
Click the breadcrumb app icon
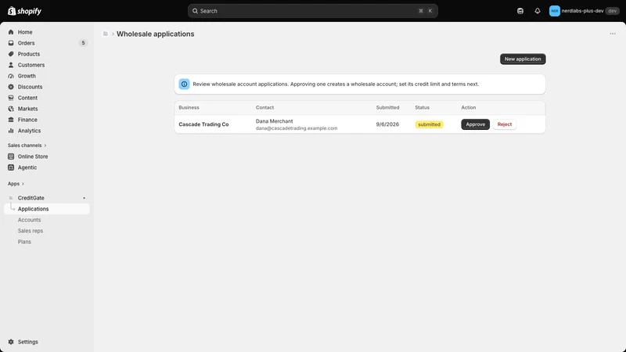coord(106,34)
